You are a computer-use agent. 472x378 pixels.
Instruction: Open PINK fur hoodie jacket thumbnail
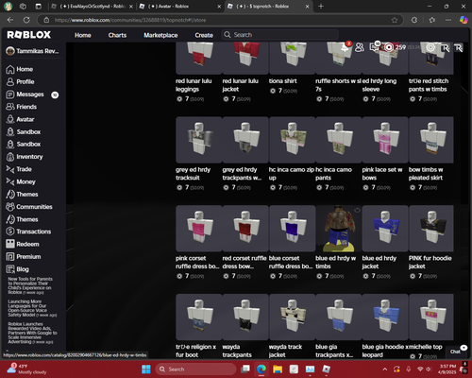[x=431, y=229]
